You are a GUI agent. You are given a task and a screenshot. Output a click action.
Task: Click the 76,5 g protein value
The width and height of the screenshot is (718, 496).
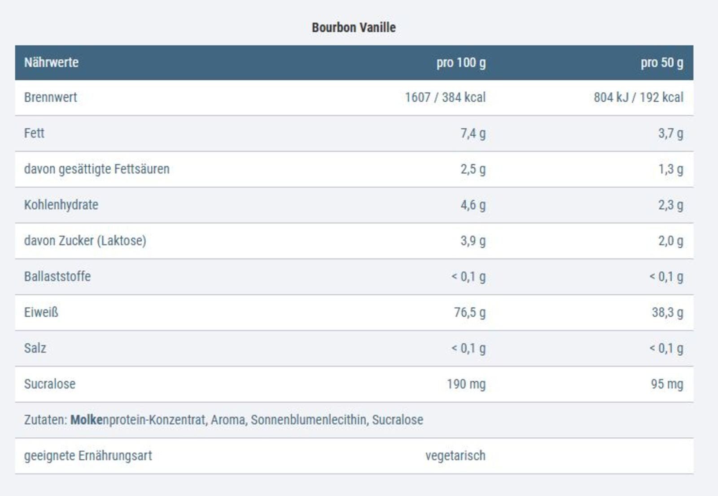469,312
